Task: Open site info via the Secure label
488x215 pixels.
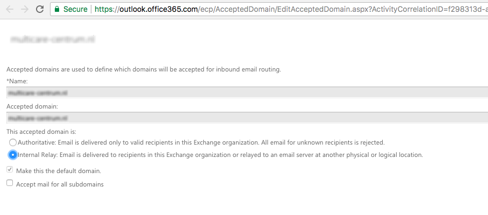Action: click(75, 9)
